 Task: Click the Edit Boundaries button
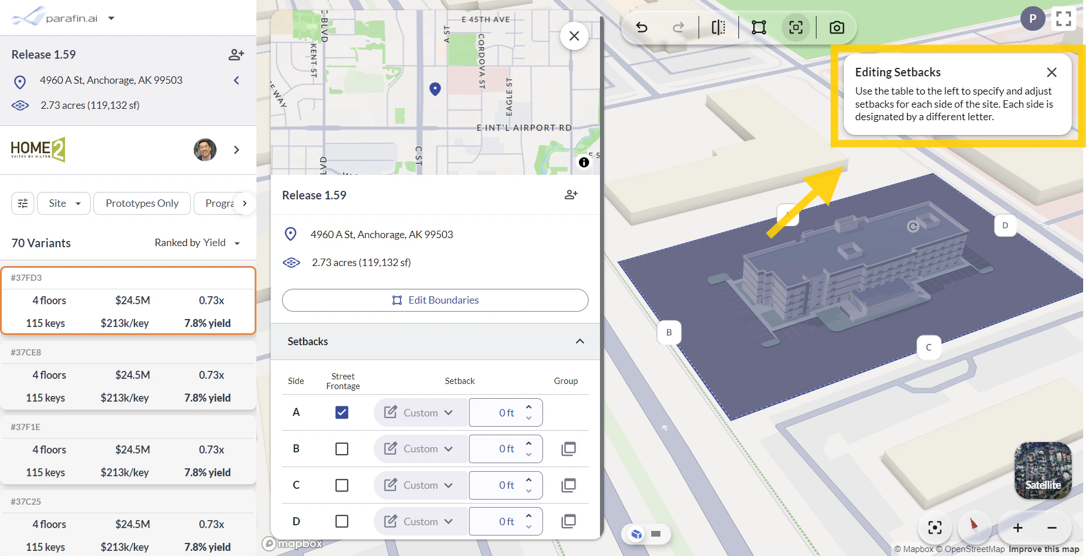coord(435,300)
